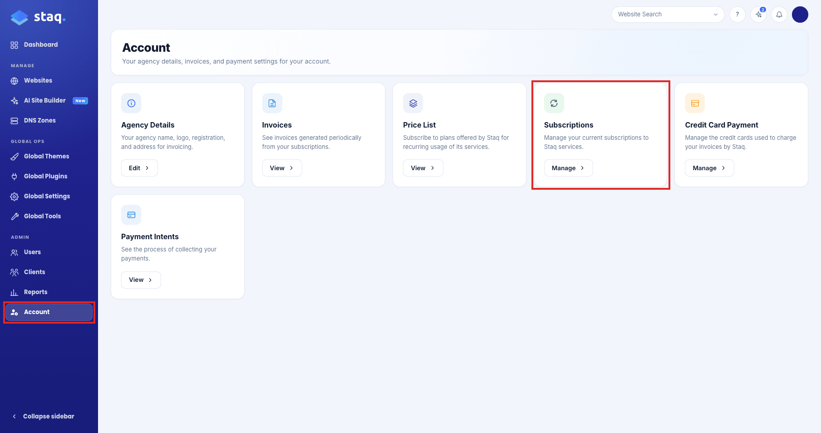Click the Agency Details info icon
Image resolution: width=821 pixels, height=433 pixels.
131,103
